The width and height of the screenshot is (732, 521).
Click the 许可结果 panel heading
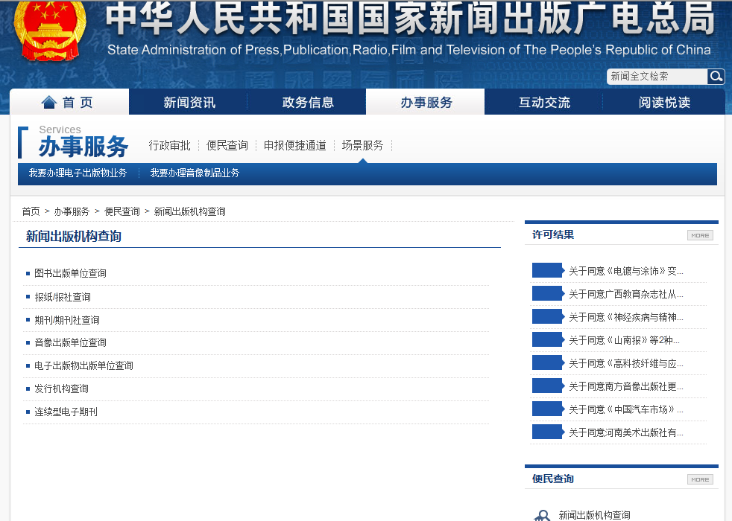coord(553,235)
